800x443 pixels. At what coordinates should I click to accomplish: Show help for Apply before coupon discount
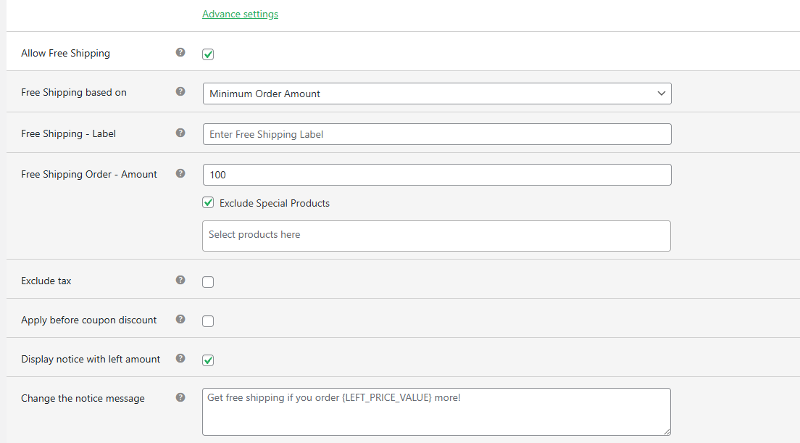pyautogui.click(x=180, y=320)
